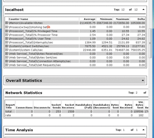Select the Time Analysis heading
Screen dimensions: 154x138
point(19,130)
